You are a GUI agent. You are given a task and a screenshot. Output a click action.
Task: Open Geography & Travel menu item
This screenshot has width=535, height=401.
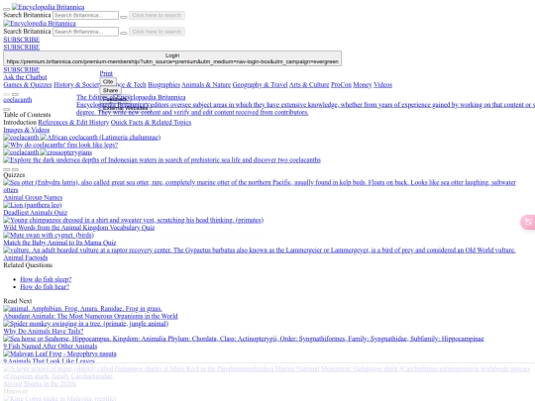(x=260, y=85)
